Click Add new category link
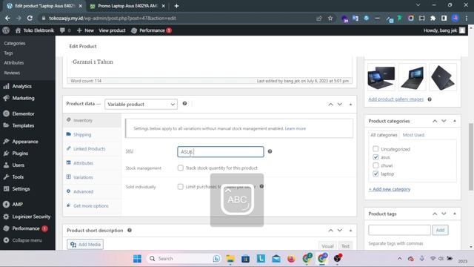The height and width of the screenshot is (267, 474). click(x=390, y=189)
